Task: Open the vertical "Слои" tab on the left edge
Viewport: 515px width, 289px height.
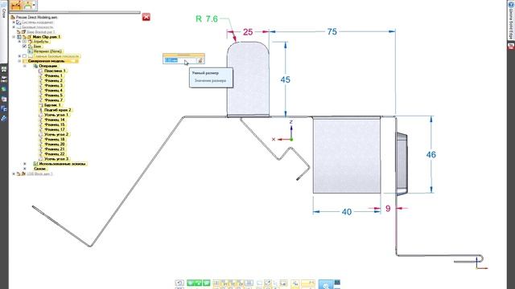Action: point(3,13)
